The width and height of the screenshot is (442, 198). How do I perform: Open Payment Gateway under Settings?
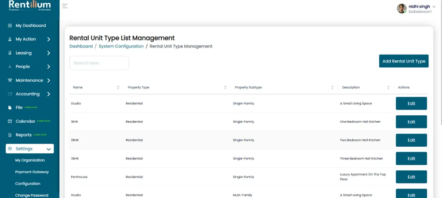(32, 172)
